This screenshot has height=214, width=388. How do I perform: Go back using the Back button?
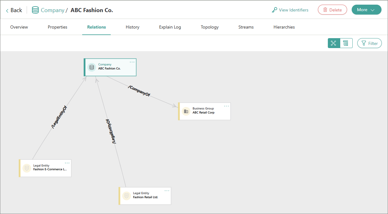(14, 10)
